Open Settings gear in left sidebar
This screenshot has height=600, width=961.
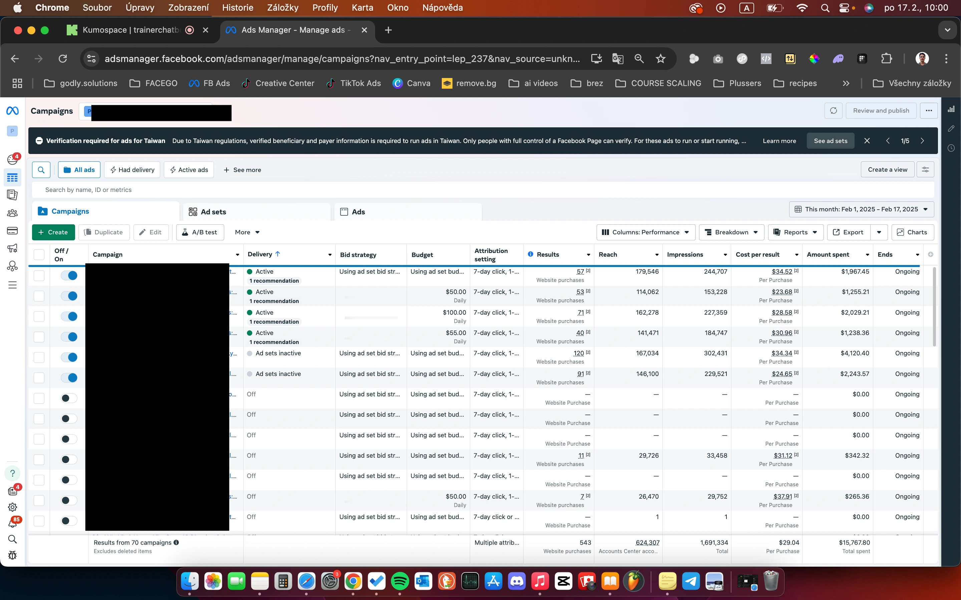pyautogui.click(x=12, y=507)
